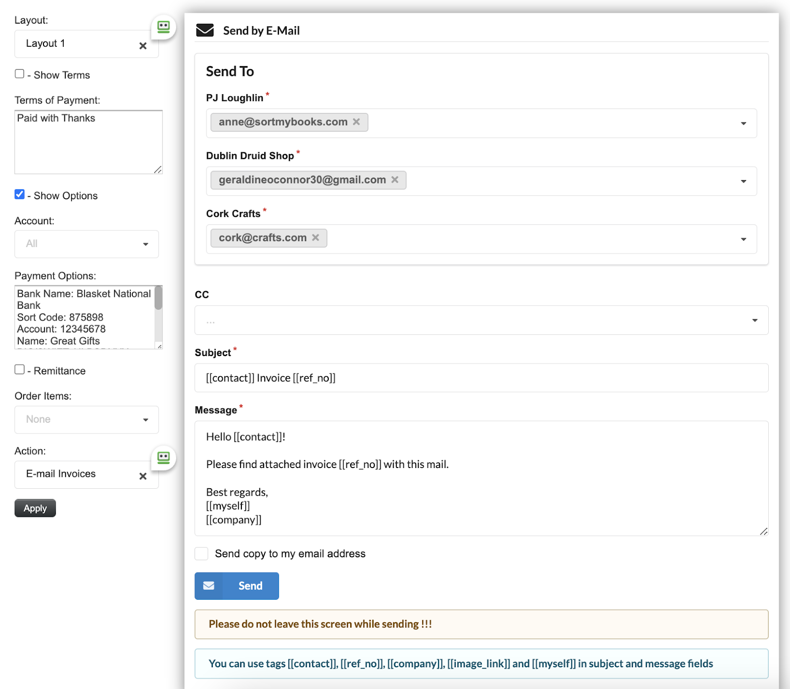
Task: Open the Account dropdown showing All
Action: click(x=86, y=244)
